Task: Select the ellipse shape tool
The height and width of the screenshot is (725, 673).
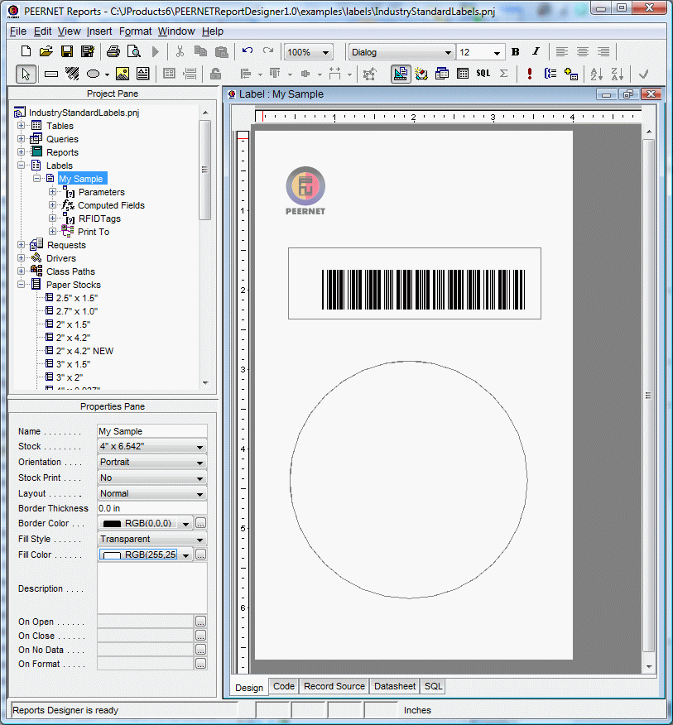Action: pyautogui.click(x=93, y=74)
